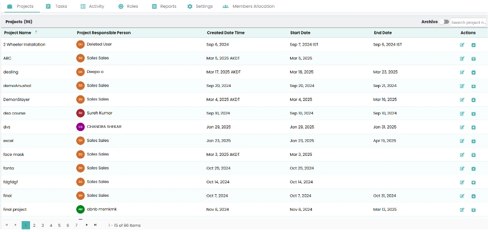The height and width of the screenshot is (232, 488).
Task: Open the Reports tab
Action: (164, 6)
